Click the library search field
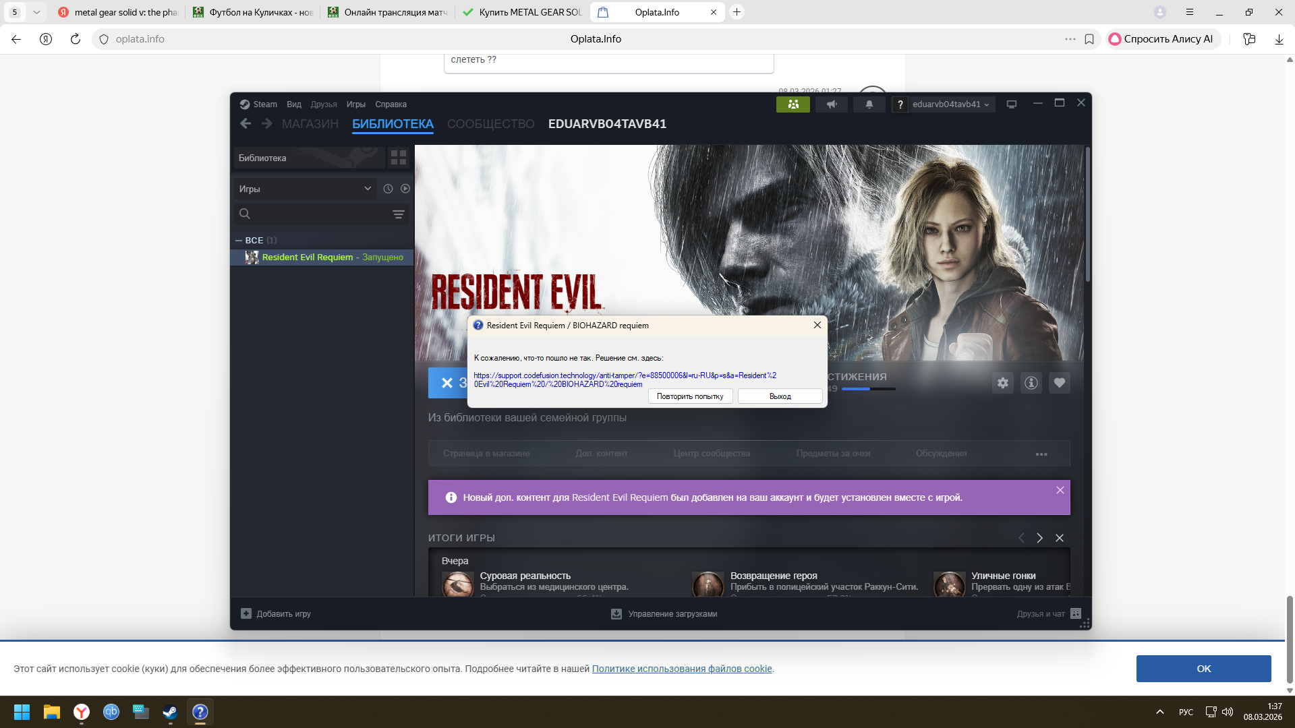This screenshot has width=1295, height=728. click(317, 214)
